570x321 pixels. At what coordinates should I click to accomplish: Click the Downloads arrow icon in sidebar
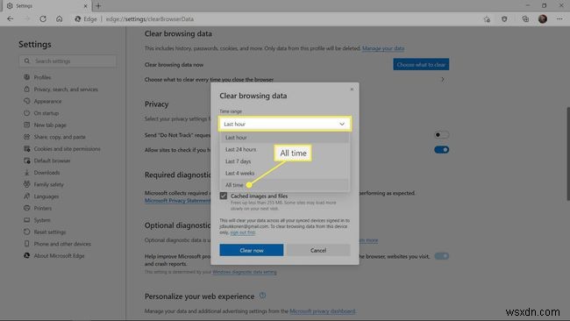(x=27, y=172)
